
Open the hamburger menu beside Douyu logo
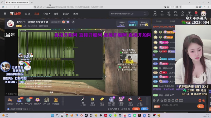pos(5,14)
